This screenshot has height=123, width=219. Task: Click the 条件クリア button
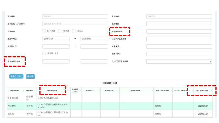click(16, 76)
